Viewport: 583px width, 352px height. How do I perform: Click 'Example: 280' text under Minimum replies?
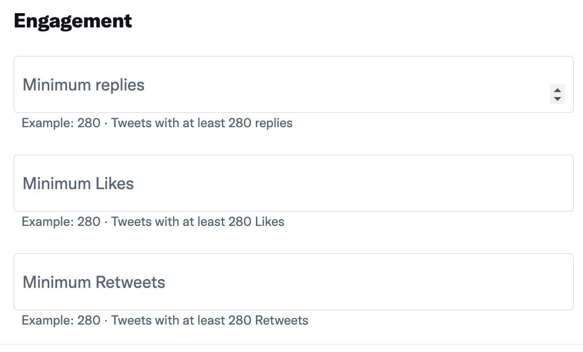60,123
